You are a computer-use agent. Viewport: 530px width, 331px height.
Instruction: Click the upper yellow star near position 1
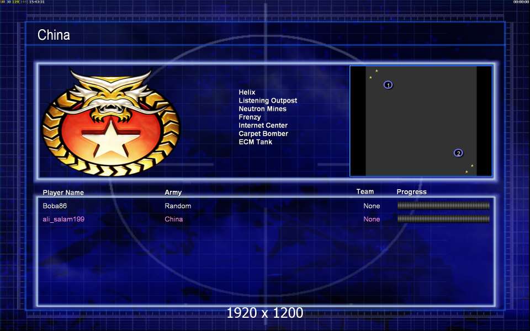click(377, 71)
